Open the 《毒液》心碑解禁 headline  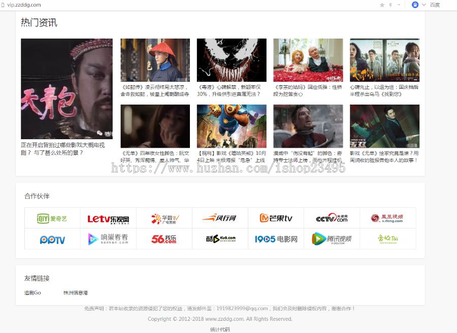(x=229, y=90)
